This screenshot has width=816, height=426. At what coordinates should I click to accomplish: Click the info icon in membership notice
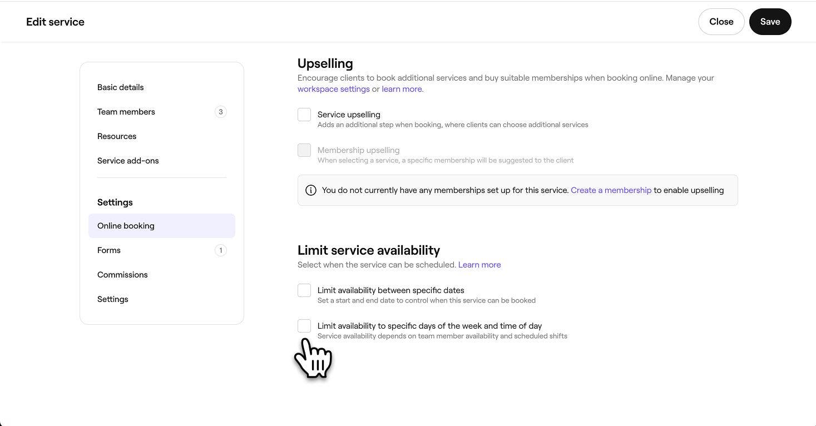click(311, 190)
